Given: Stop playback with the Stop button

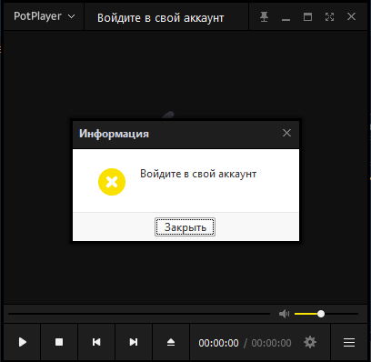Looking at the screenshot, I should coord(59,342).
